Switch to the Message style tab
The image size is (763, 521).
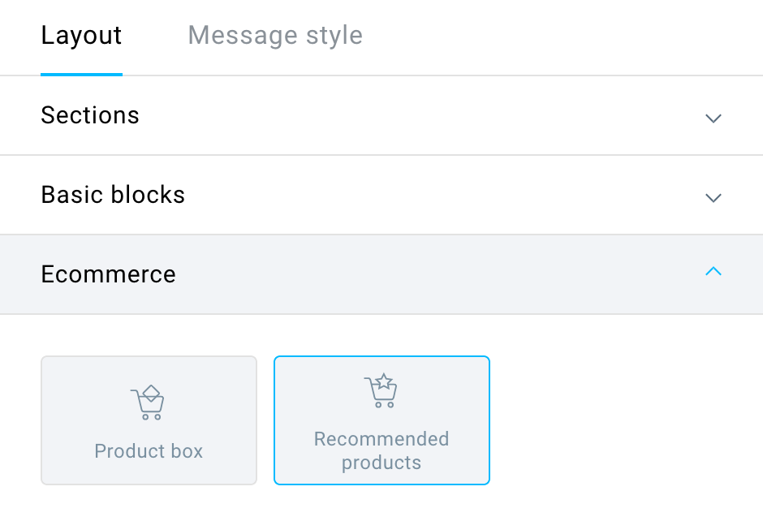[x=275, y=36]
